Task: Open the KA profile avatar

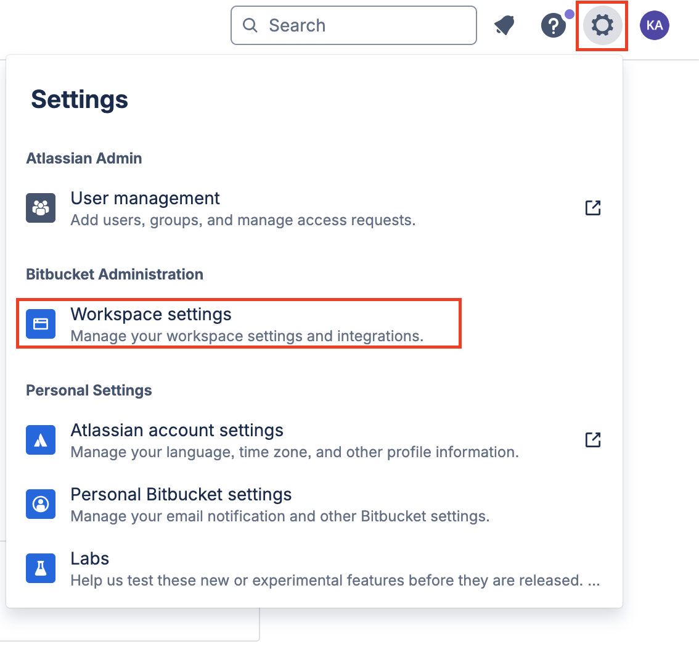Action: tap(655, 25)
